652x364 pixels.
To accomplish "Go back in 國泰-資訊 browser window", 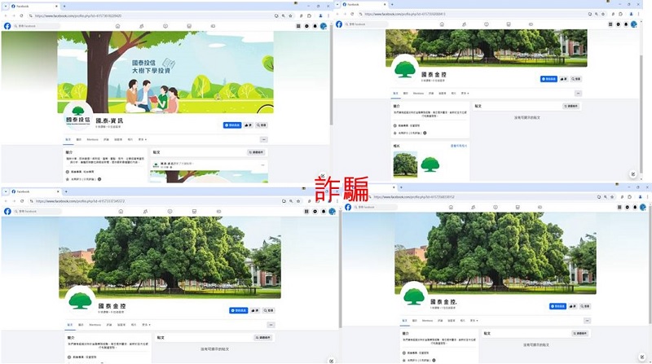I will [x=6, y=15].
